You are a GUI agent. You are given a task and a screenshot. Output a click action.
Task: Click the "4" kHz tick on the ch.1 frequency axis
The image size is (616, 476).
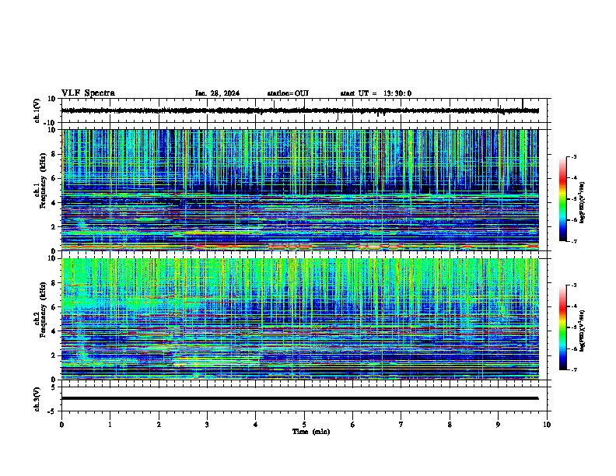click(54, 203)
